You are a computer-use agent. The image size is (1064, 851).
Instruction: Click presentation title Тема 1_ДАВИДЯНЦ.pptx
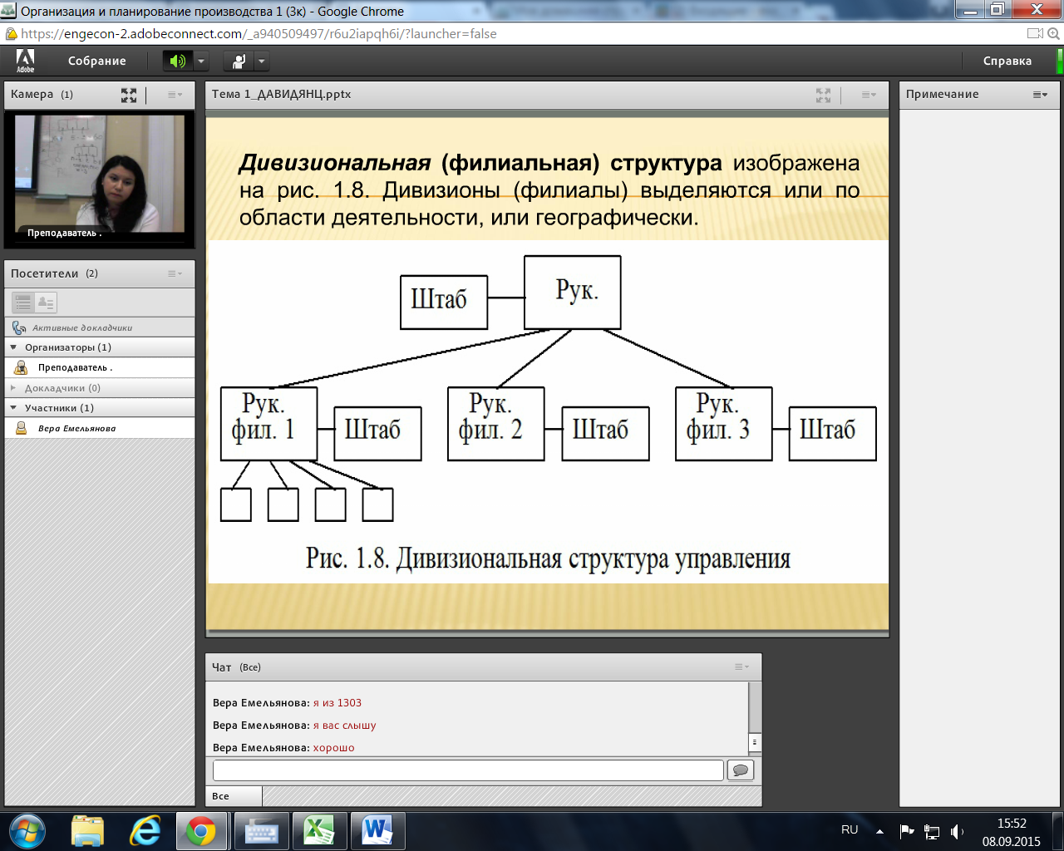tap(282, 94)
